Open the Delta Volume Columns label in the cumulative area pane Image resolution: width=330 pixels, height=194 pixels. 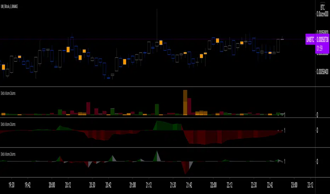tap(8, 125)
